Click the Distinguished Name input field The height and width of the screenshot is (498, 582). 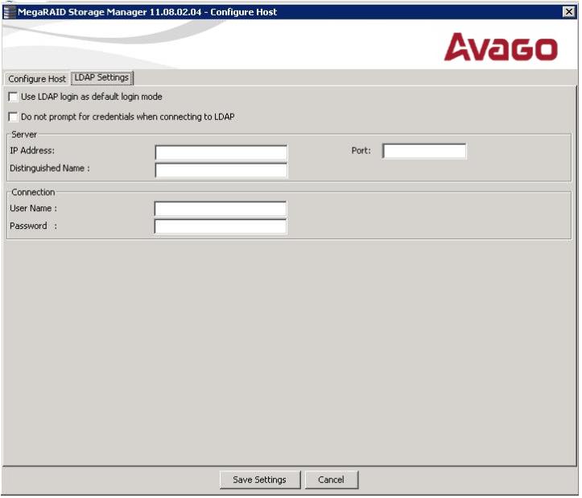click(221, 169)
